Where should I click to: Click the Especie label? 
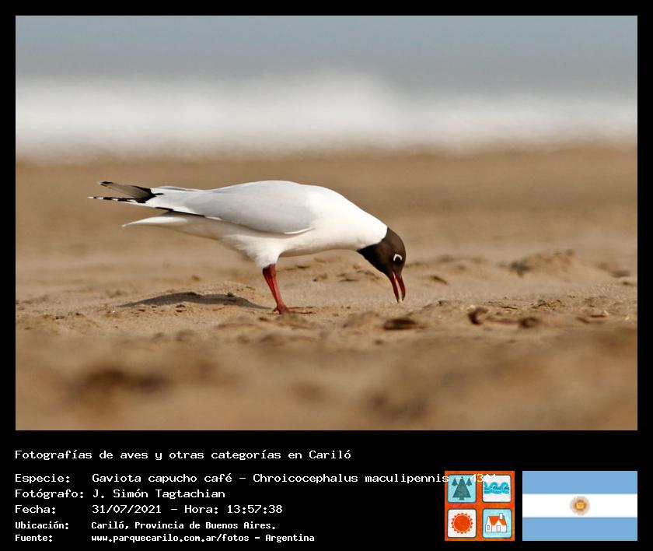tap(42, 478)
